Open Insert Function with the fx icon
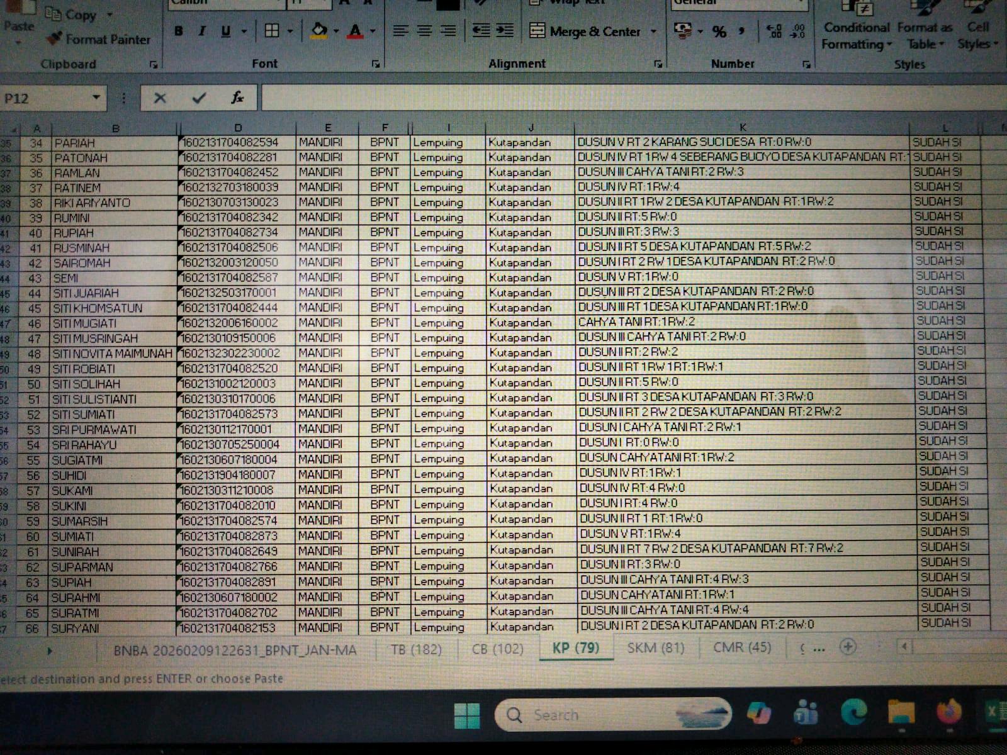 click(237, 98)
